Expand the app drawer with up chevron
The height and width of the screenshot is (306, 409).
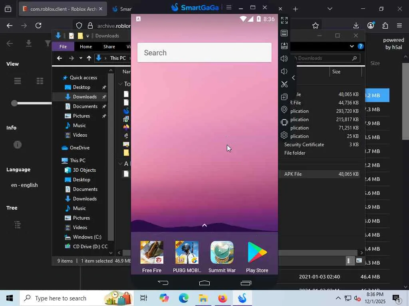(204, 225)
